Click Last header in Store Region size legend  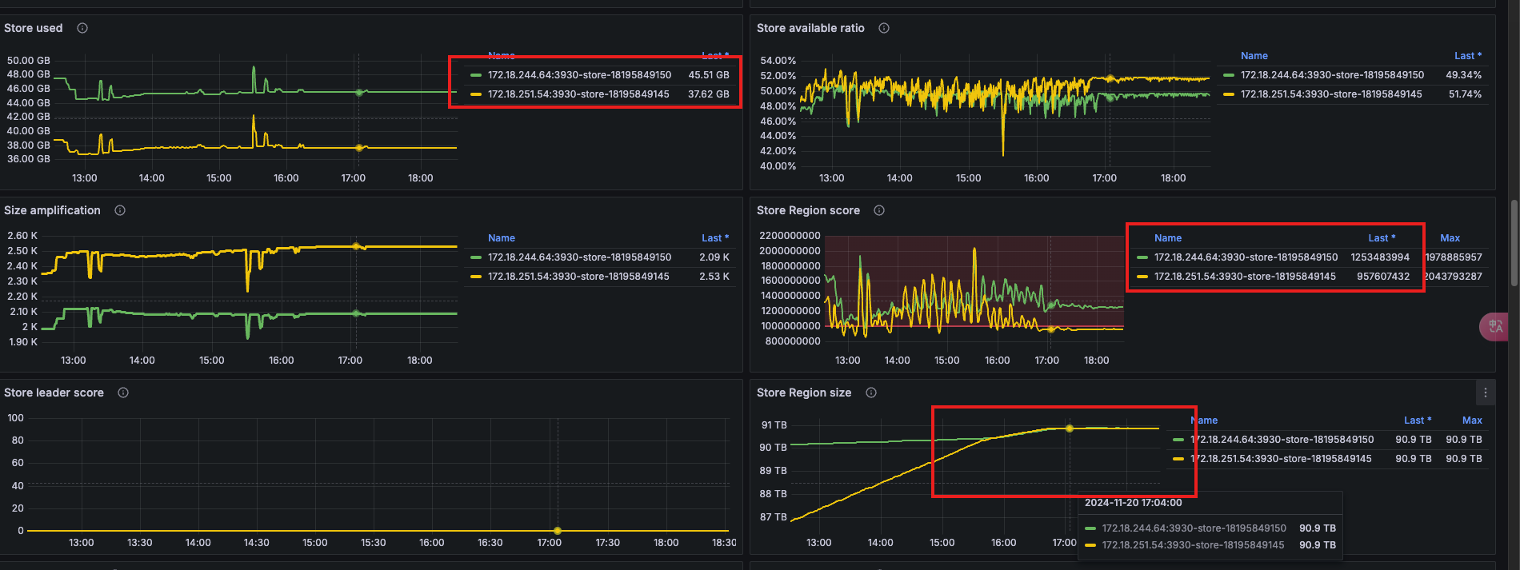coord(1417,421)
